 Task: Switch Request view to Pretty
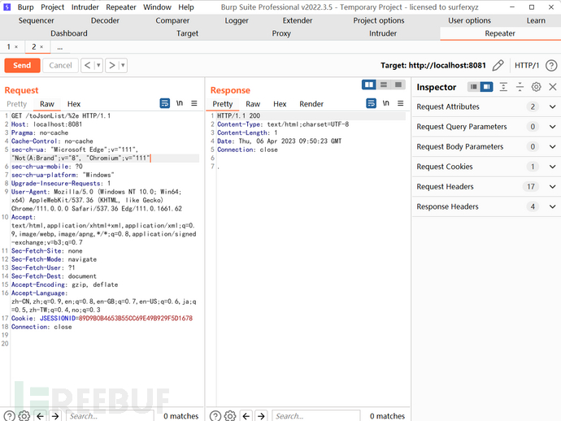coord(17,104)
